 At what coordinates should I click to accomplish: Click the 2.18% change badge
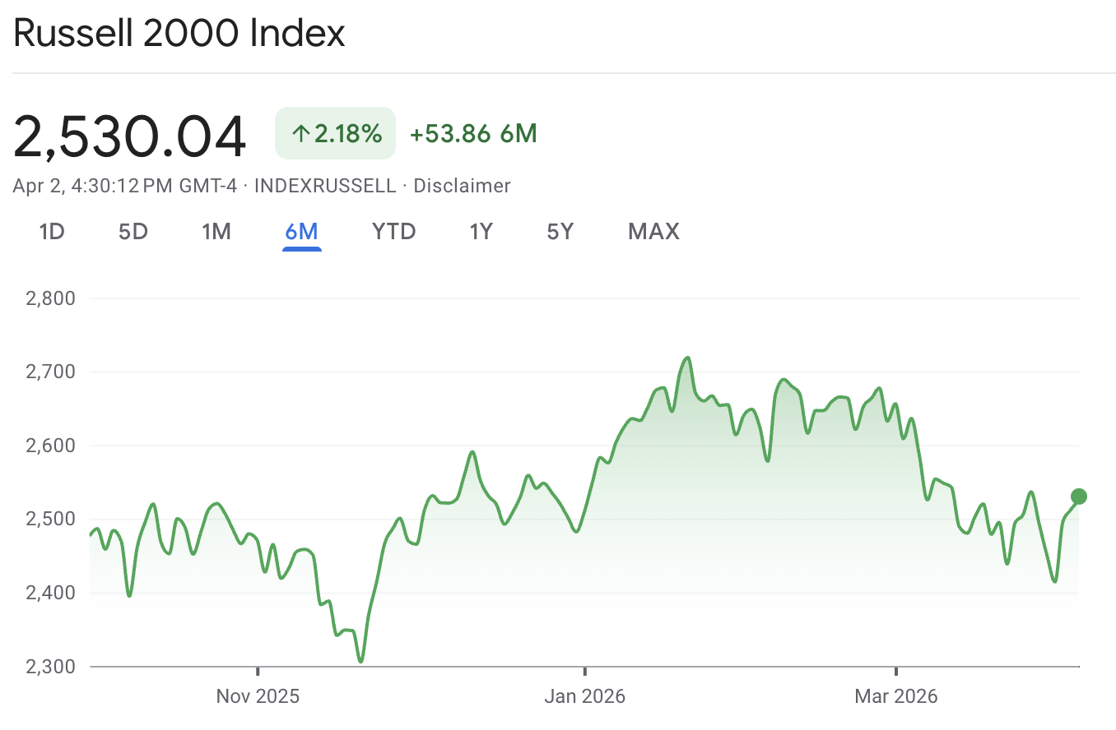tap(336, 134)
